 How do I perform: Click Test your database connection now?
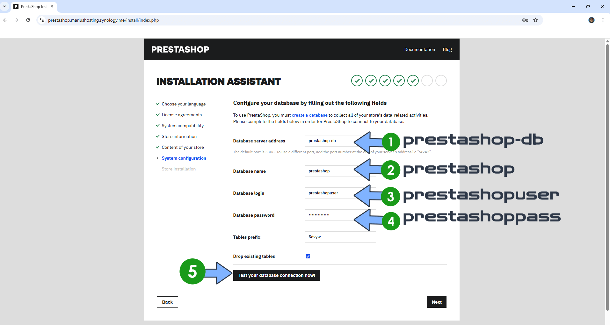[x=276, y=275]
